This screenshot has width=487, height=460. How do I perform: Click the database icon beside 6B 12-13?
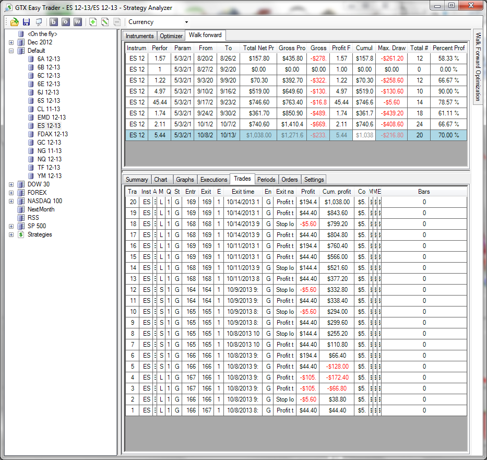pos(31,67)
